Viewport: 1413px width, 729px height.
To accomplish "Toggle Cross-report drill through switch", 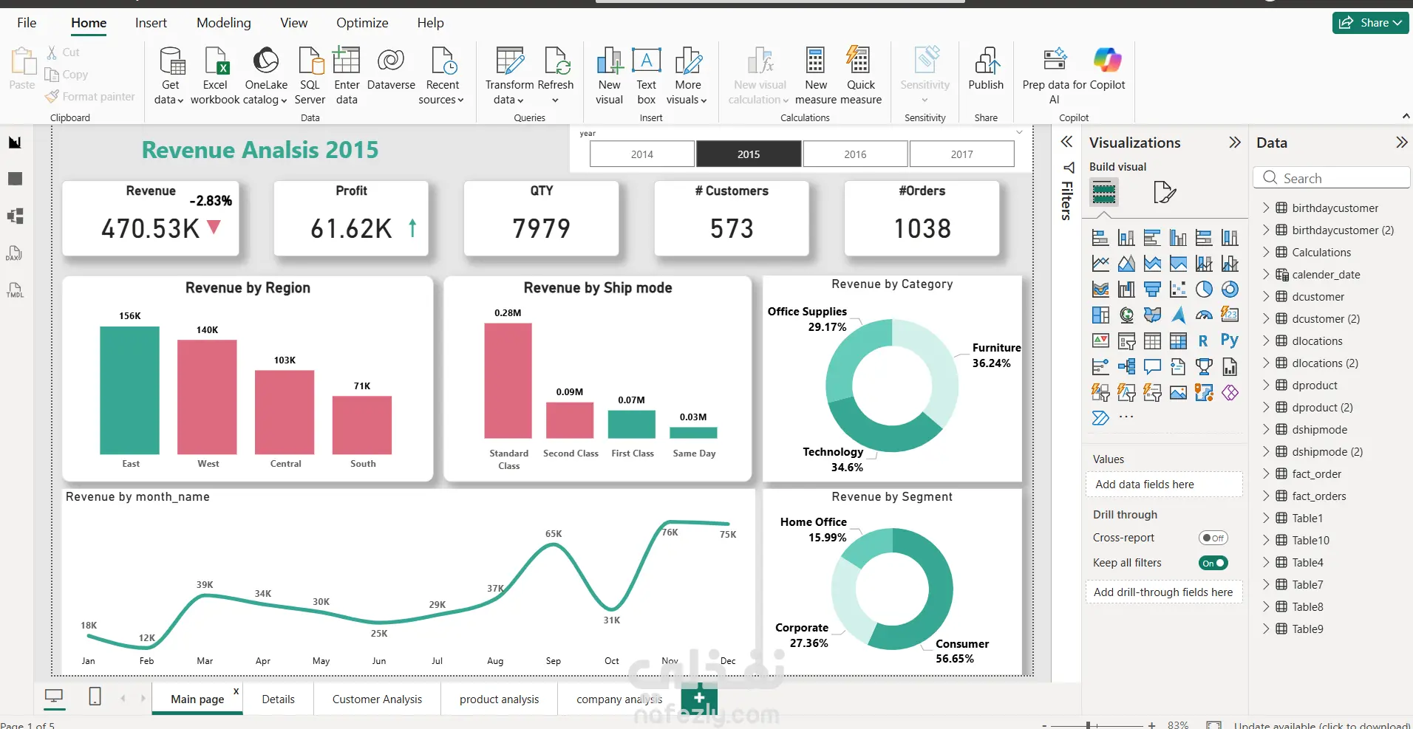I will [x=1213, y=538].
